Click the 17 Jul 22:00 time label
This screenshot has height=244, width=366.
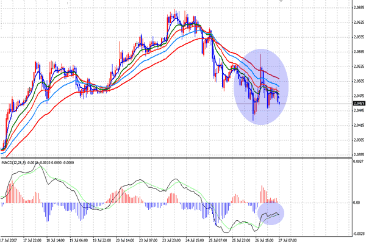(32, 240)
